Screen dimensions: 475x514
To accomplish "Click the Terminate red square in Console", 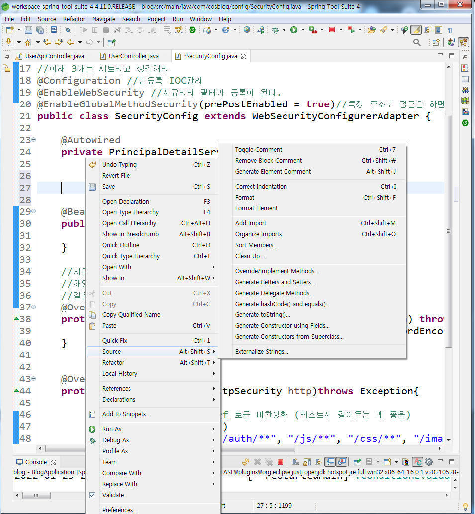I will [280, 462].
